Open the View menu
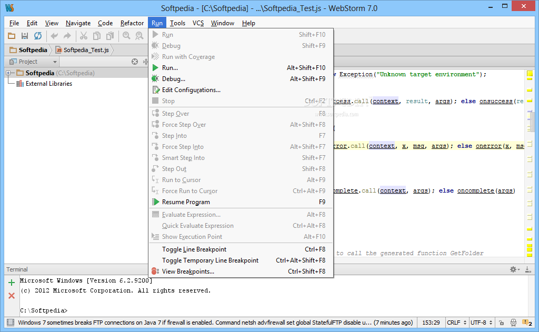 52,23
